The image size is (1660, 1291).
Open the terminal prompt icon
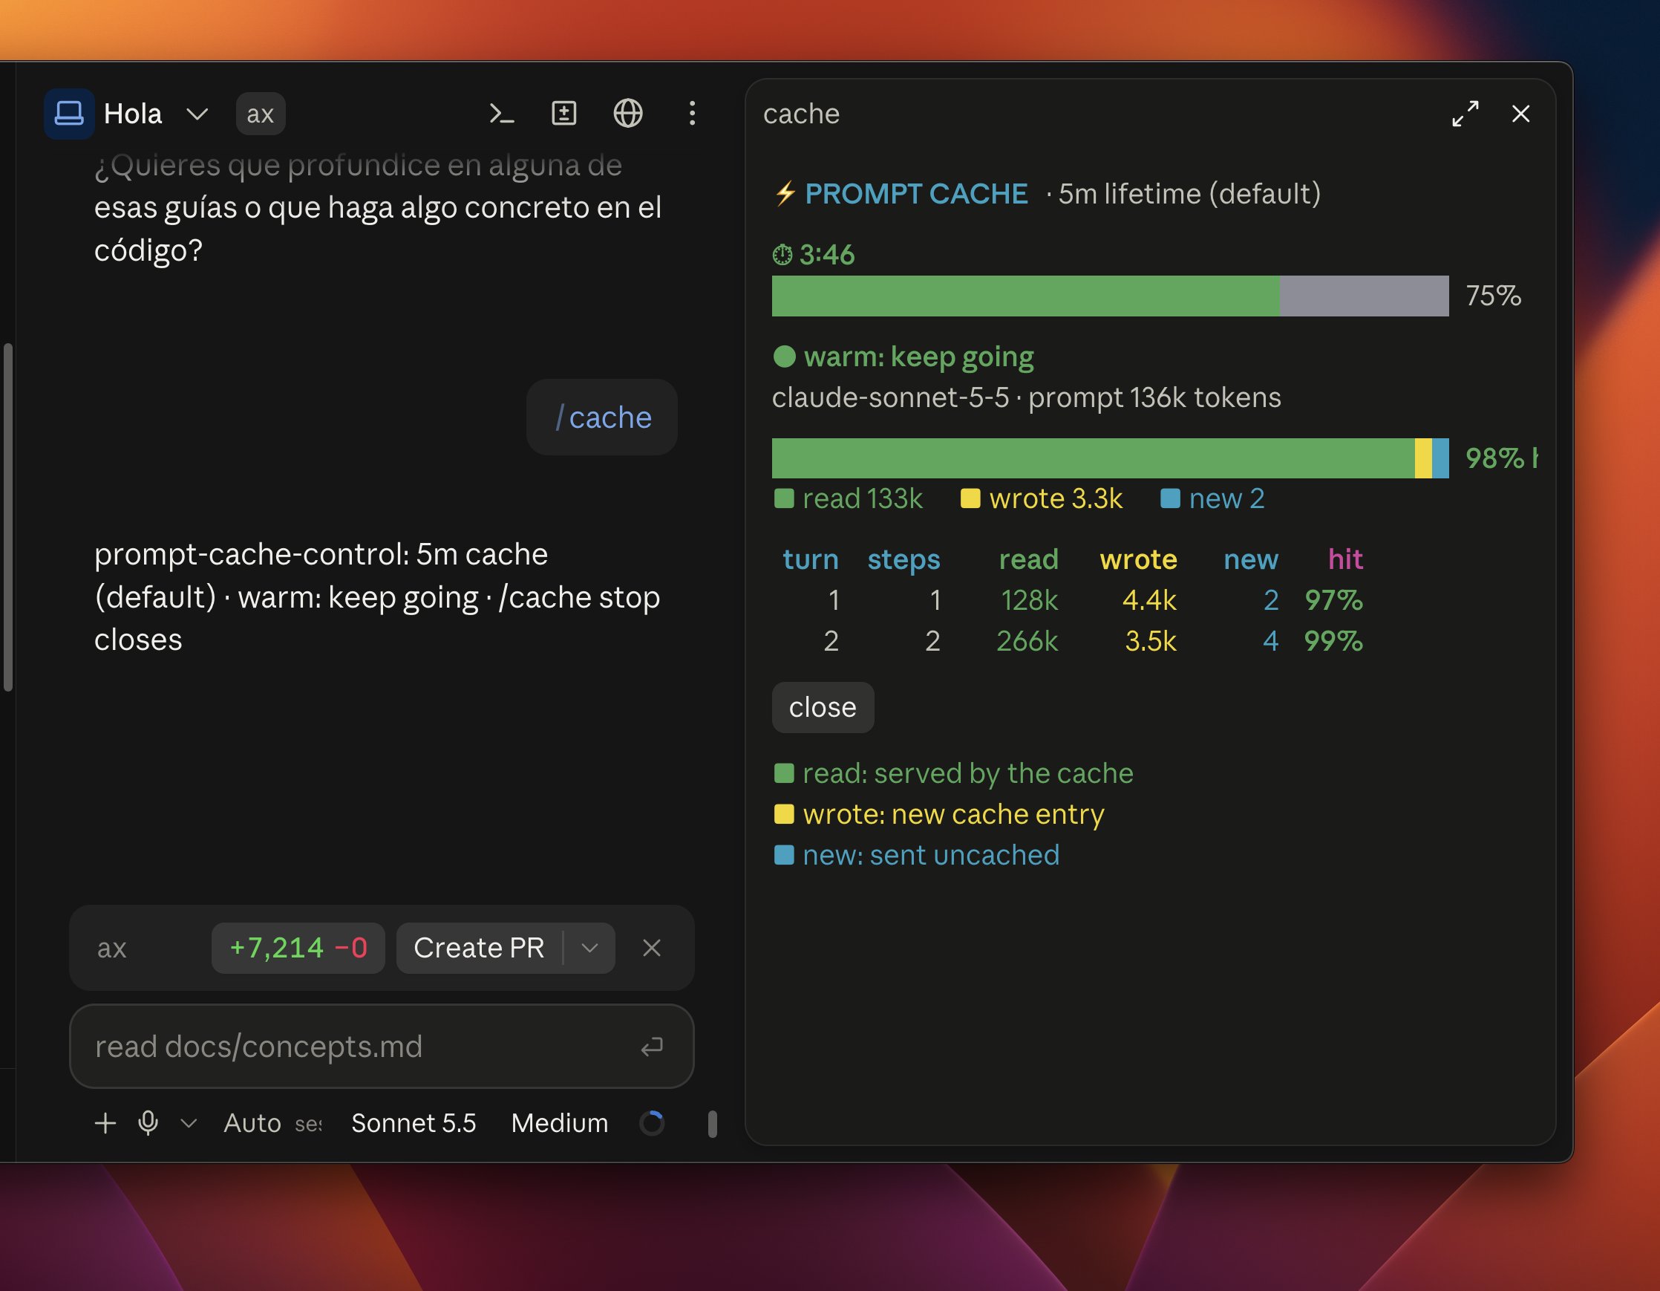(x=501, y=114)
